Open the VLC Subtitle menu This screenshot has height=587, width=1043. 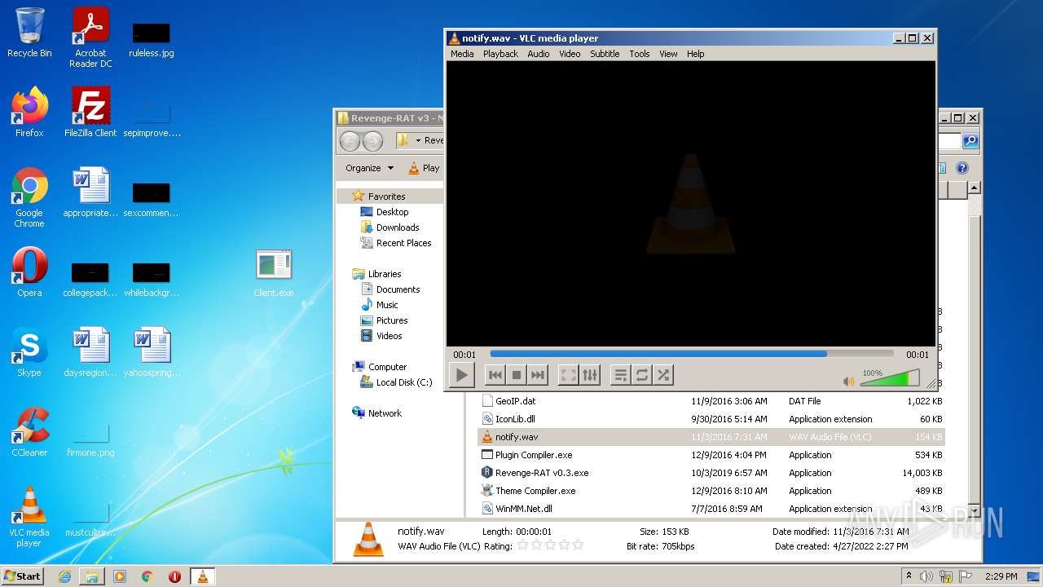coord(605,54)
